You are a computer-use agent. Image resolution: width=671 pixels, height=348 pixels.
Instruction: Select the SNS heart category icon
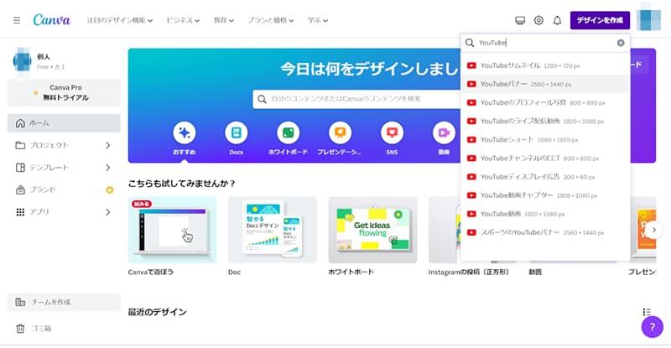point(392,132)
